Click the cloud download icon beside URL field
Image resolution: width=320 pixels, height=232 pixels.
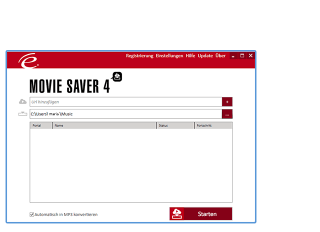tap(22, 101)
